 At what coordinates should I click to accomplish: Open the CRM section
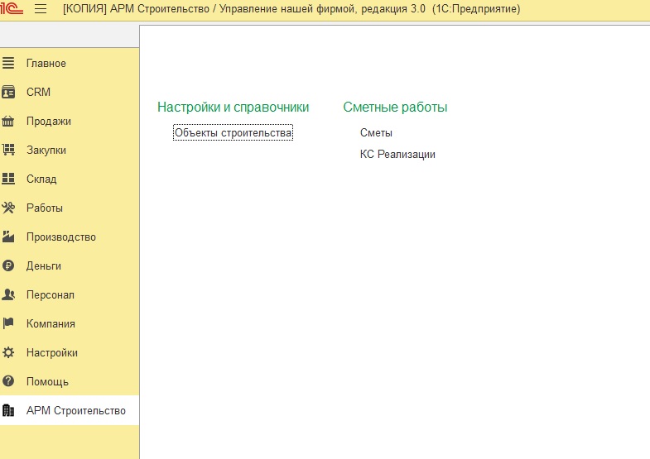[x=38, y=92]
